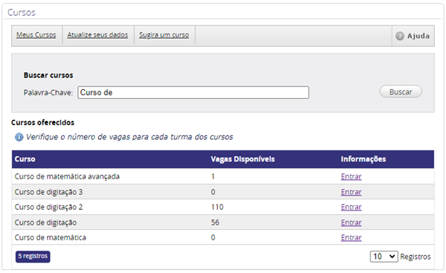
Task: Click Entrar for Curso de matemática avançada
Action: point(351,176)
